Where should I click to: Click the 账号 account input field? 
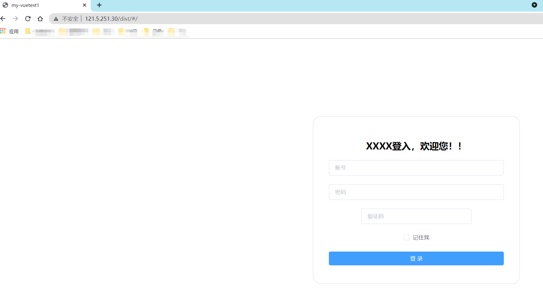416,168
